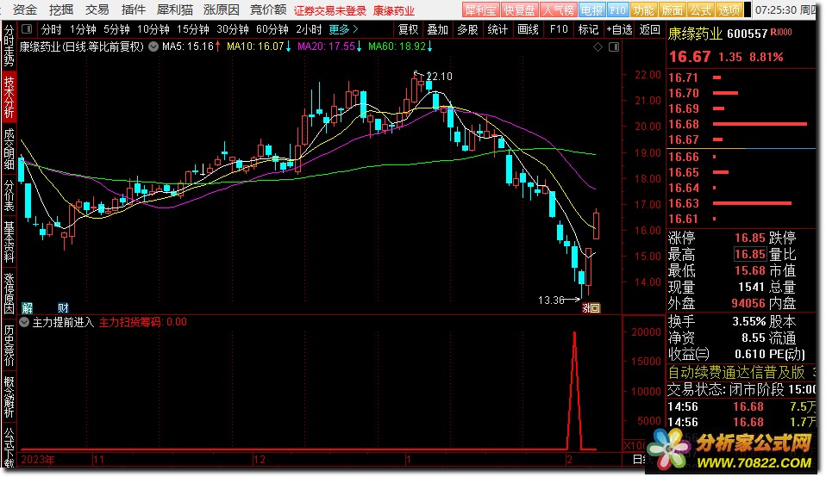Click the 证券交易未登录 login status text
Image resolution: width=826 pixels, height=477 pixels.
329,10
